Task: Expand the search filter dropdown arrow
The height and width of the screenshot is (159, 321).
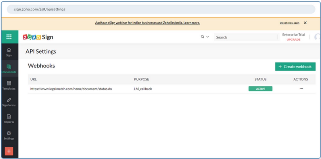Action: 207,37
